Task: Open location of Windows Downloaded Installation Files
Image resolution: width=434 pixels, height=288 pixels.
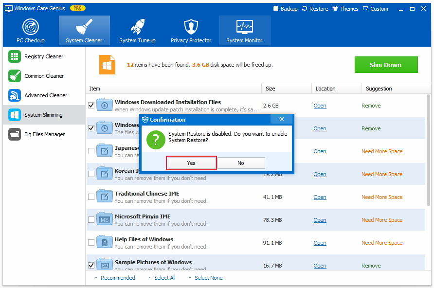Action: pyautogui.click(x=320, y=106)
